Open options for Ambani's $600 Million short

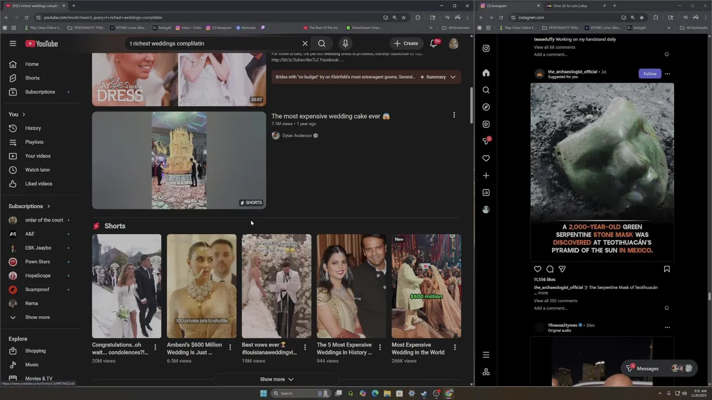click(x=230, y=347)
